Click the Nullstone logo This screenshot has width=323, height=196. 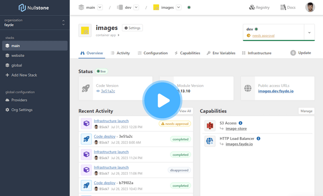(x=34, y=8)
